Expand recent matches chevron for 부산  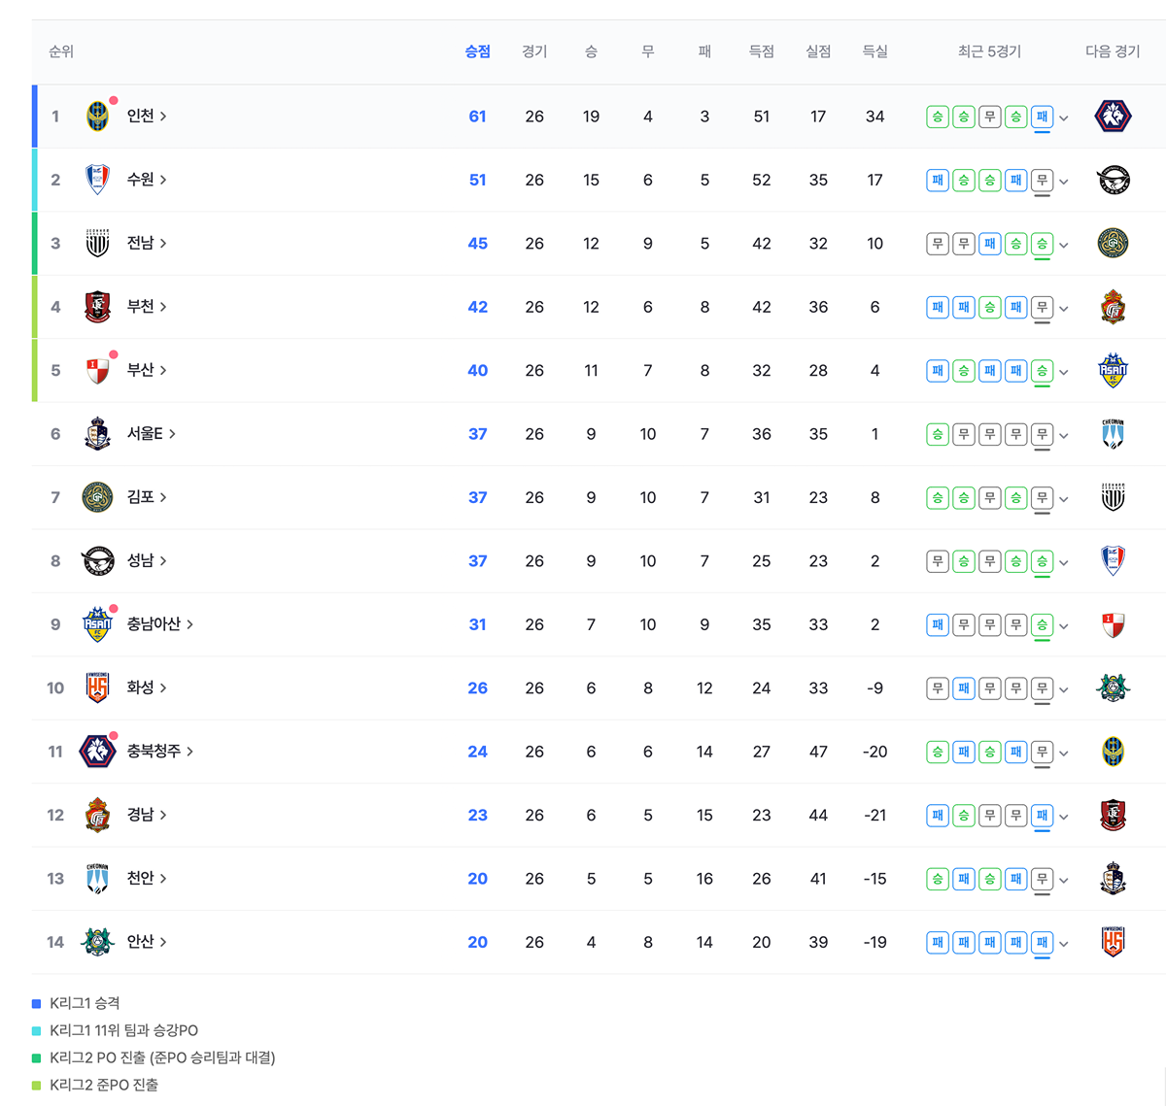coord(1064,372)
